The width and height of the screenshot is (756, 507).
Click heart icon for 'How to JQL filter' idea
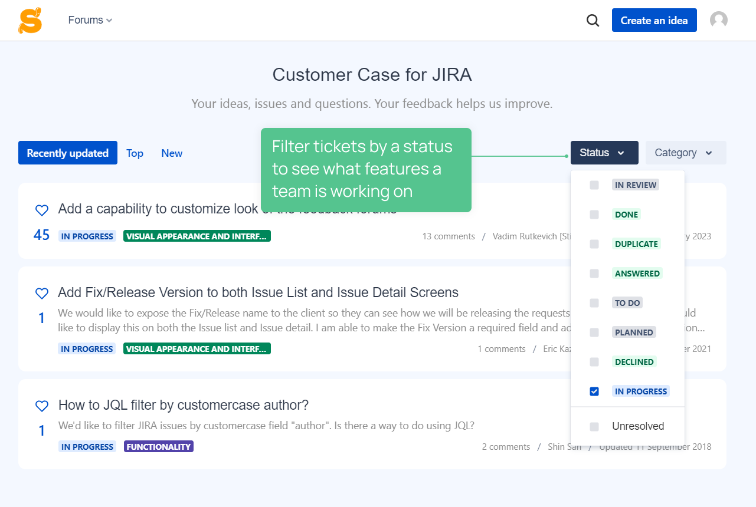(41, 406)
